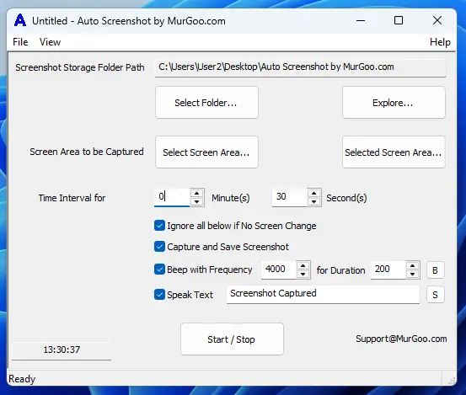The image size is (466, 395).
Task: Toggle Beep with Frequency checkbox
Action: tap(159, 270)
